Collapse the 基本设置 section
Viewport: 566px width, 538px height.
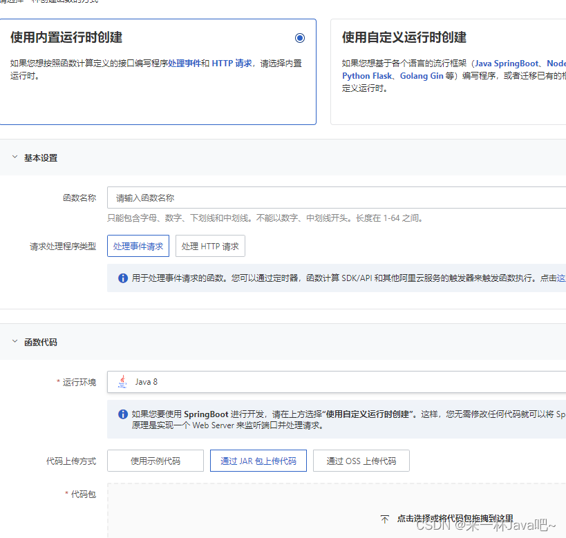pos(14,157)
